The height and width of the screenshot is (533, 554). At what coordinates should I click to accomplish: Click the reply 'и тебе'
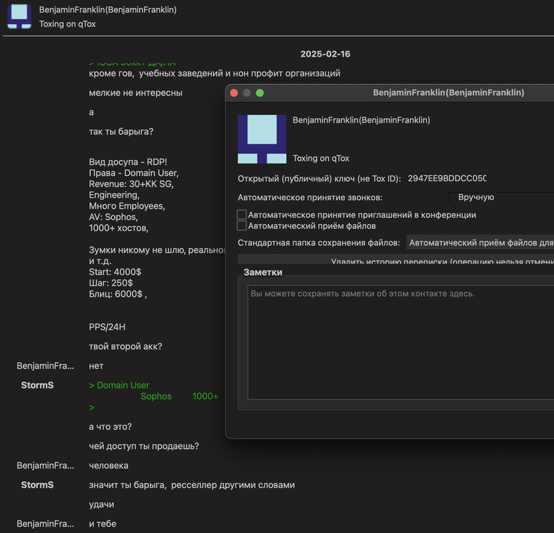(x=103, y=524)
